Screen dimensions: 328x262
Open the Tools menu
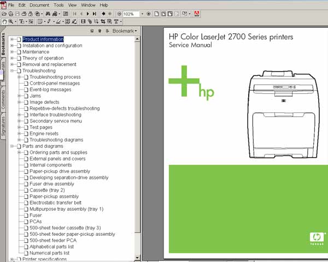pyautogui.click(x=59, y=5)
